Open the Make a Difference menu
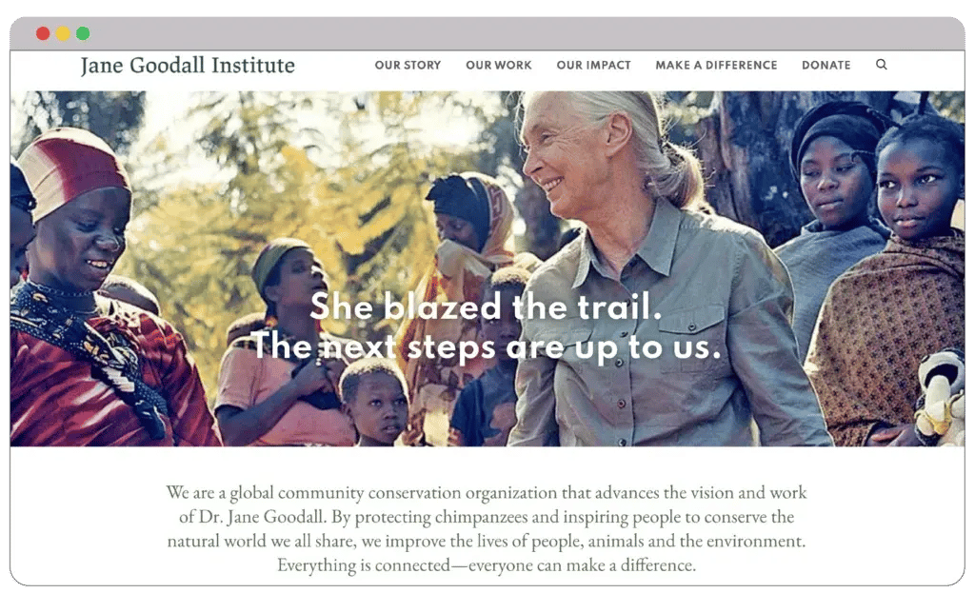 (716, 66)
